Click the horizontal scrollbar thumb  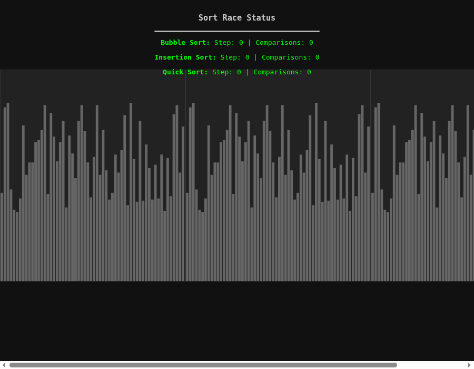pyautogui.click(x=203, y=365)
